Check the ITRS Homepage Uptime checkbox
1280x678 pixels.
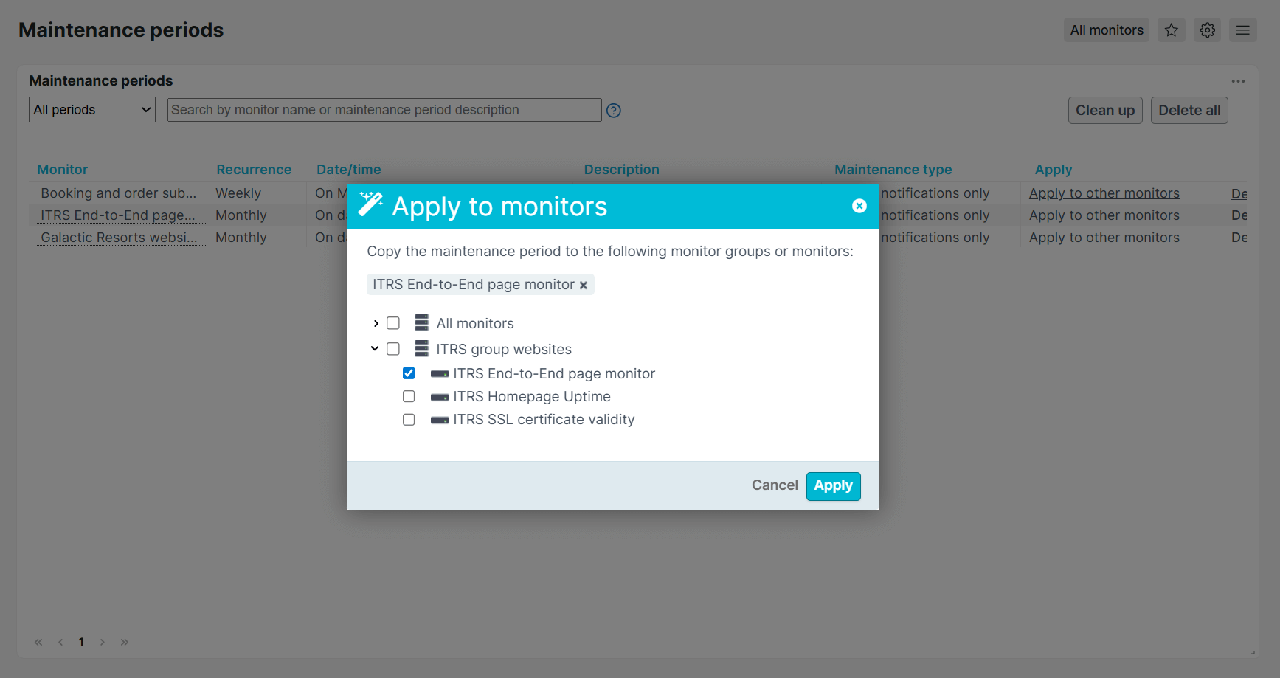(409, 396)
